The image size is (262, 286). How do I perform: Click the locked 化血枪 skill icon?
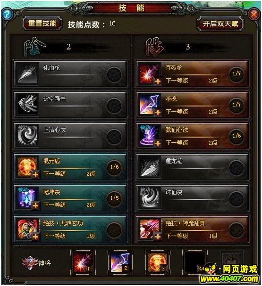pos(27,74)
